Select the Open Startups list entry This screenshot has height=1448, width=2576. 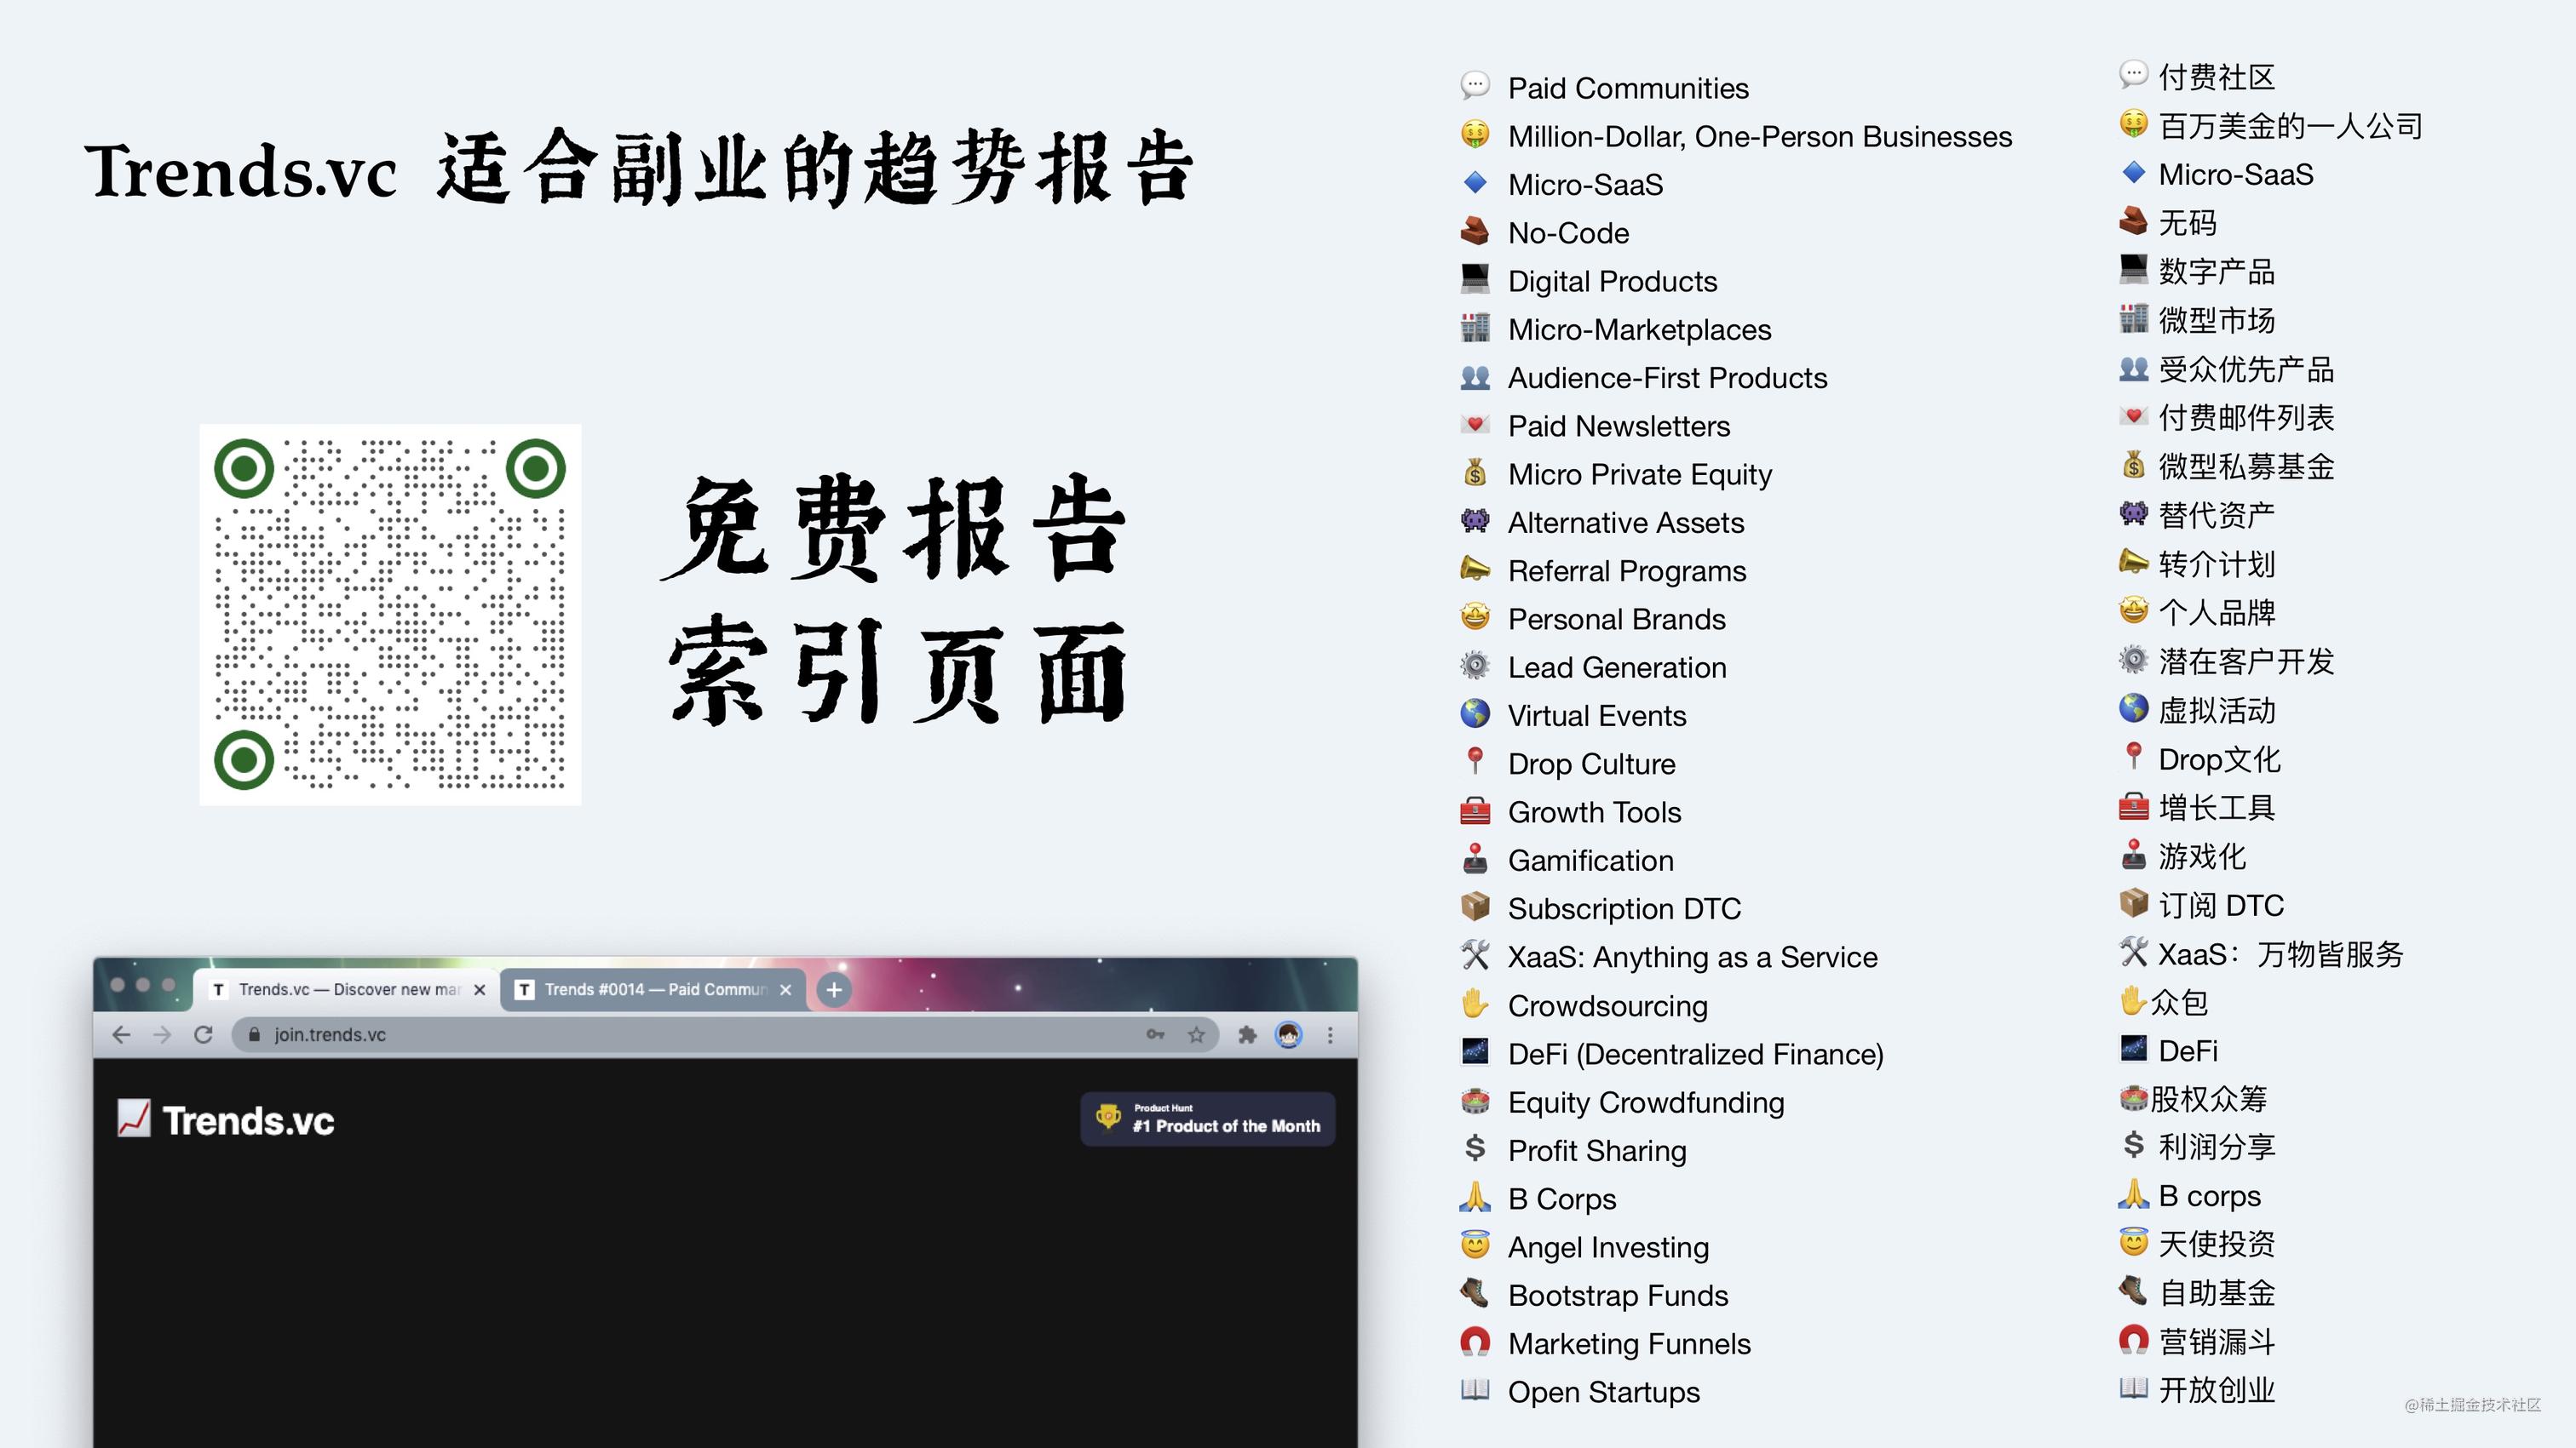click(1603, 1392)
